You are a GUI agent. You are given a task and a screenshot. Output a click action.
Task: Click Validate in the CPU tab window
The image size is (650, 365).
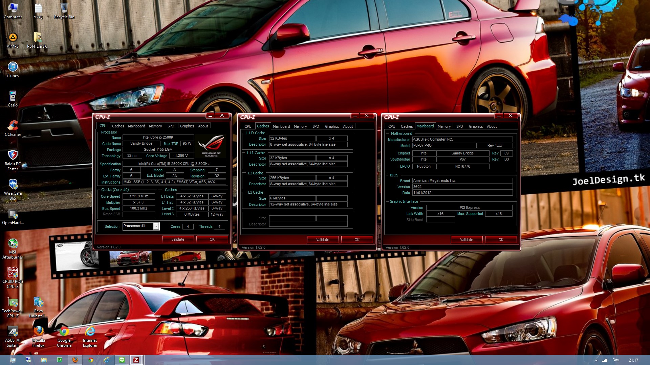pos(178,239)
